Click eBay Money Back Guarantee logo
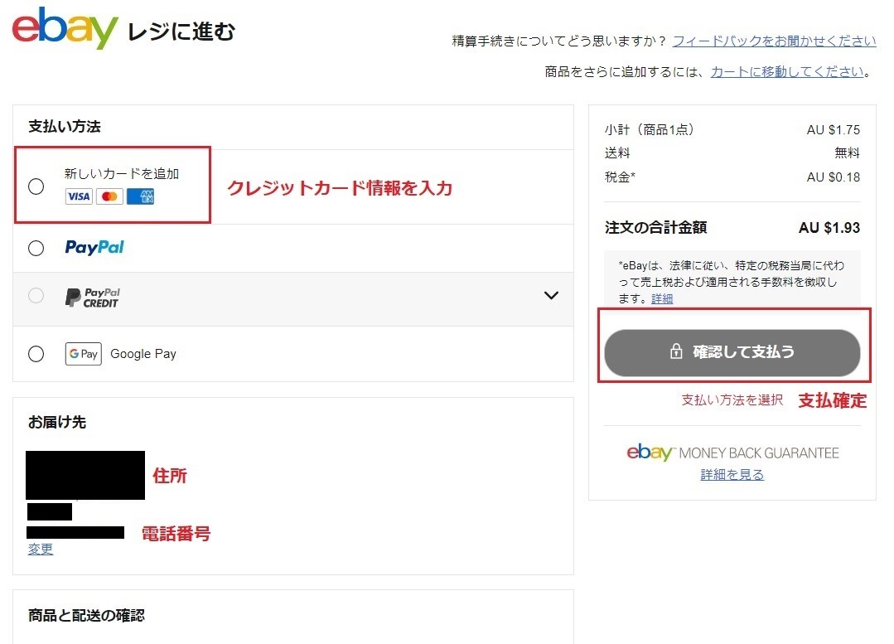This screenshot has width=894, height=644. click(x=732, y=453)
